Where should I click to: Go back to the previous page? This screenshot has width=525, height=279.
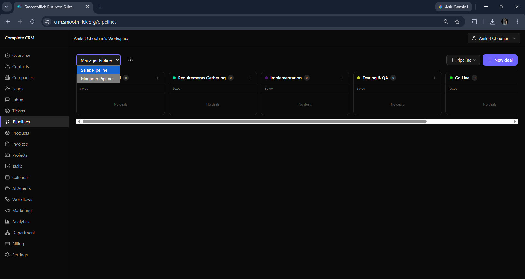click(8, 22)
